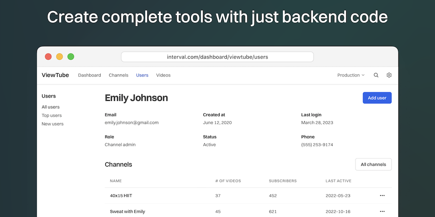
Task: Sort by the Last Active column header
Action: click(338, 181)
